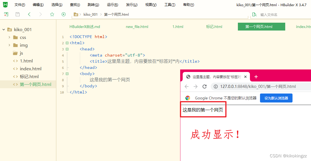
Task: Collapse the kiko_001 project tree
Action: (x=4, y=30)
